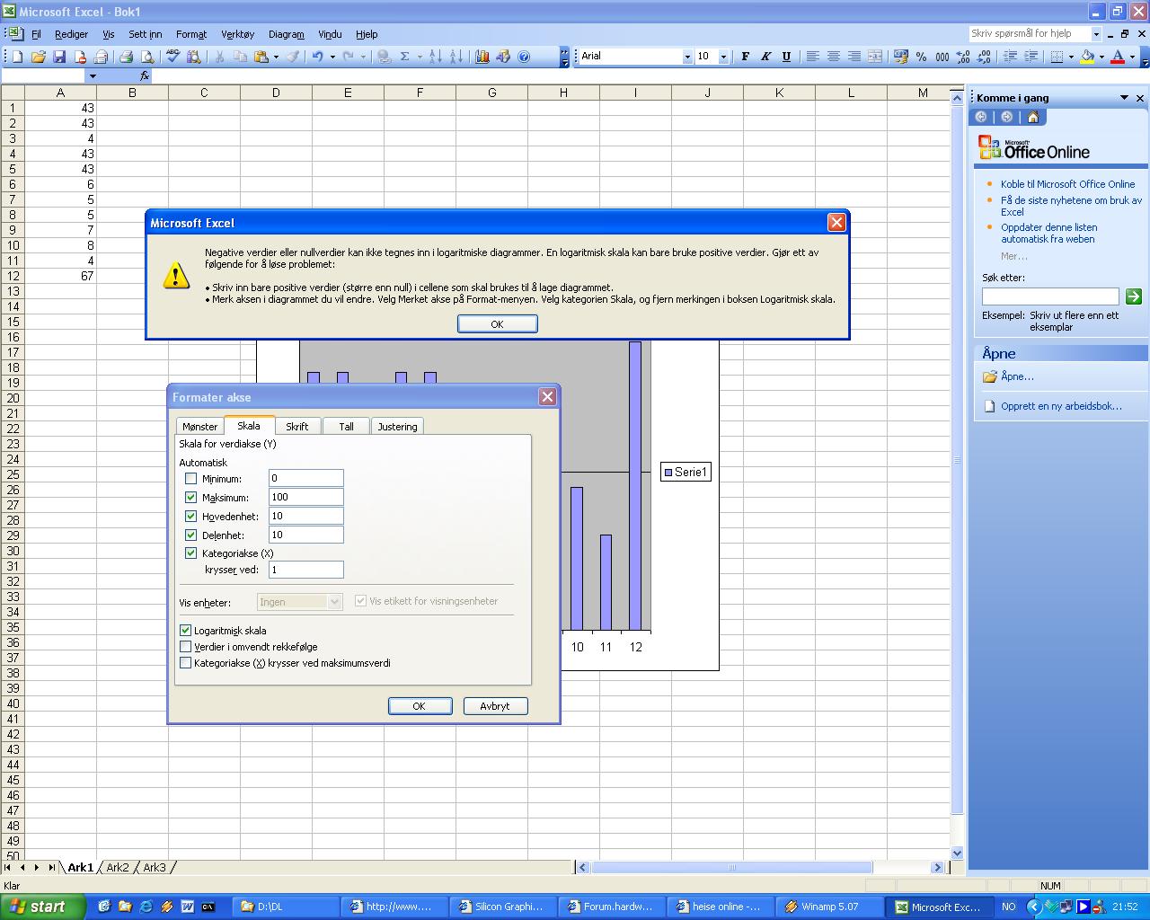Viewport: 1150px width, 920px height.
Task: Click the Home icon in task pane
Action: click(1032, 117)
